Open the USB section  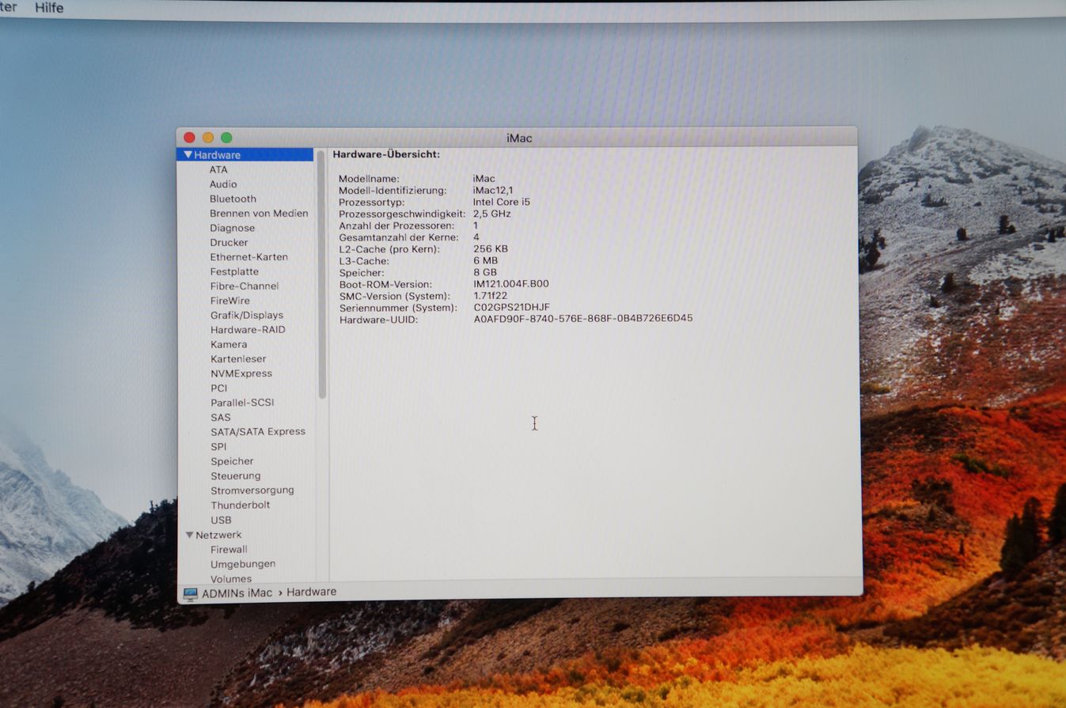[221, 521]
